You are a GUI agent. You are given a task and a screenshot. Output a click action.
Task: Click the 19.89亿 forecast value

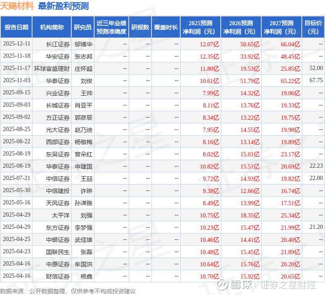pos(290,142)
